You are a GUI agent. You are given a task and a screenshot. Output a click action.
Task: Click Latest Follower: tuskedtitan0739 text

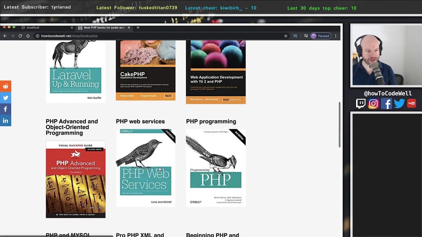pos(137,8)
